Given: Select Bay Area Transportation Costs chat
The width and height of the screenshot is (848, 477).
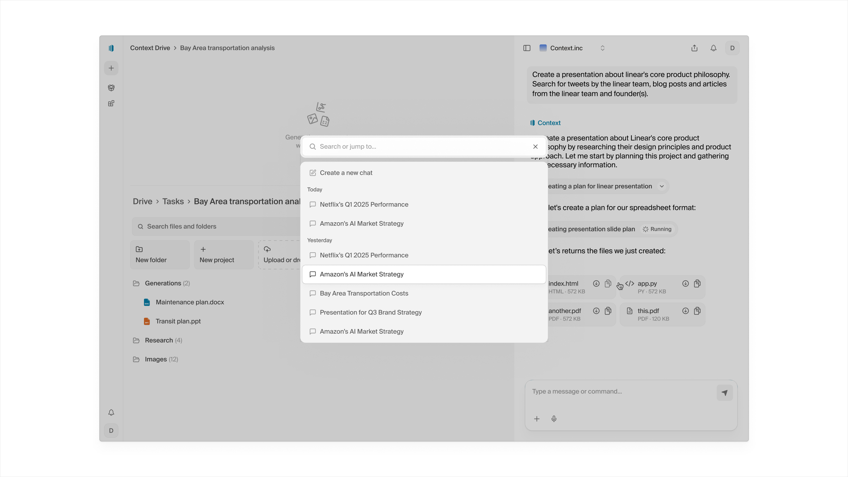Looking at the screenshot, I should [364, 293].
